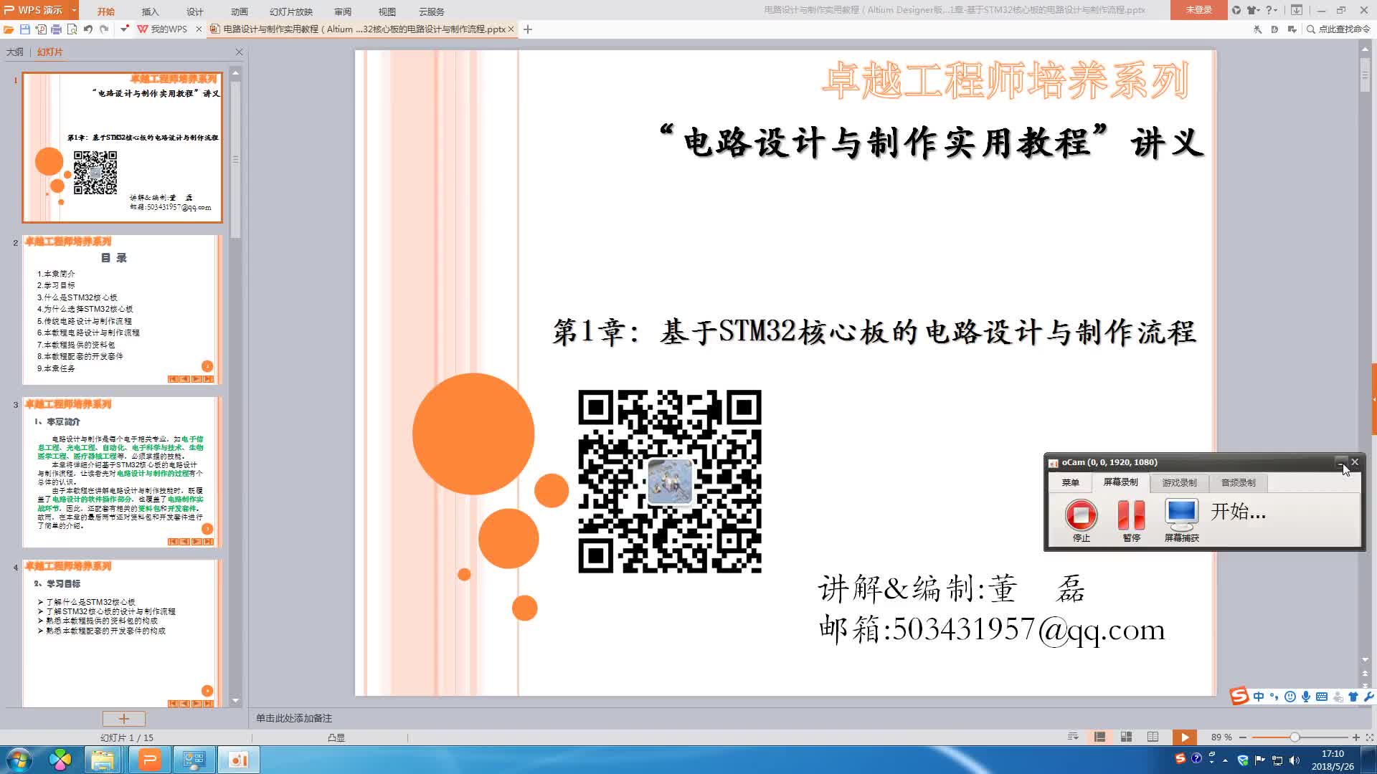Click the oCam 暂停 pause button

[x=1131, y=520]
